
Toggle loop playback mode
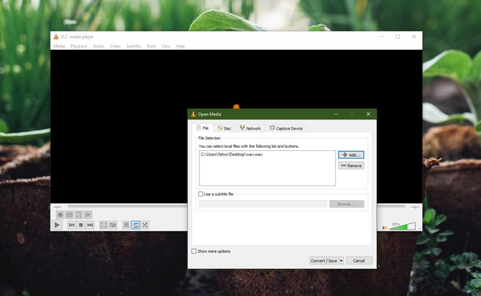click(x=135, y=225)
